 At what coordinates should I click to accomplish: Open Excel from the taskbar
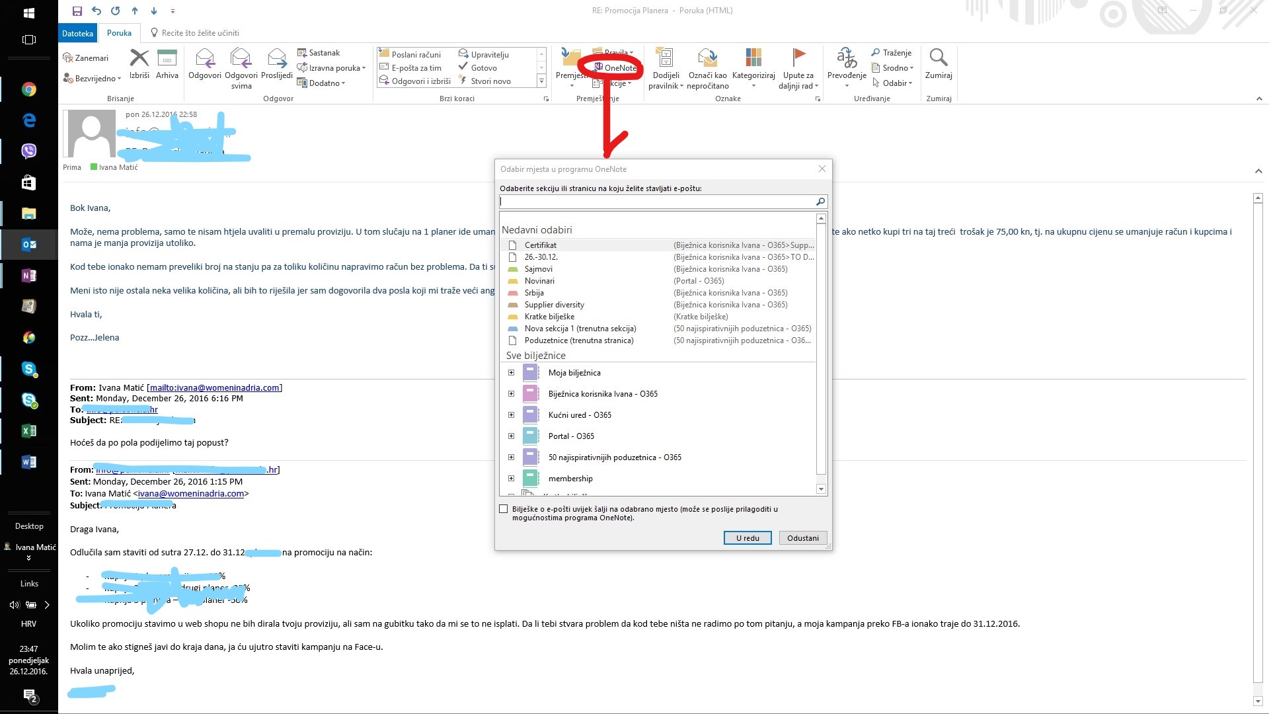coord(29,431)
